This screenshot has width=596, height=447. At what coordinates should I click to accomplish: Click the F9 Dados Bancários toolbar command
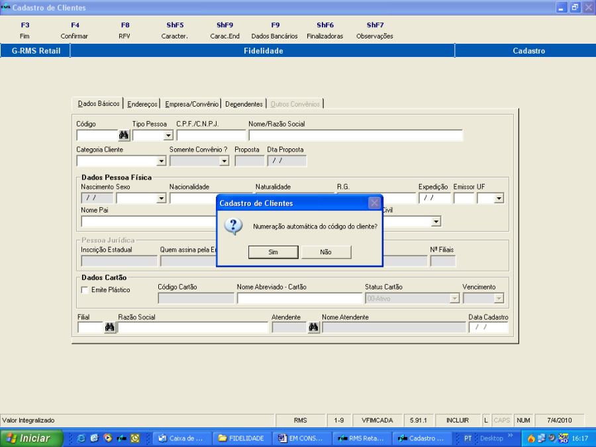click(275, 30)
